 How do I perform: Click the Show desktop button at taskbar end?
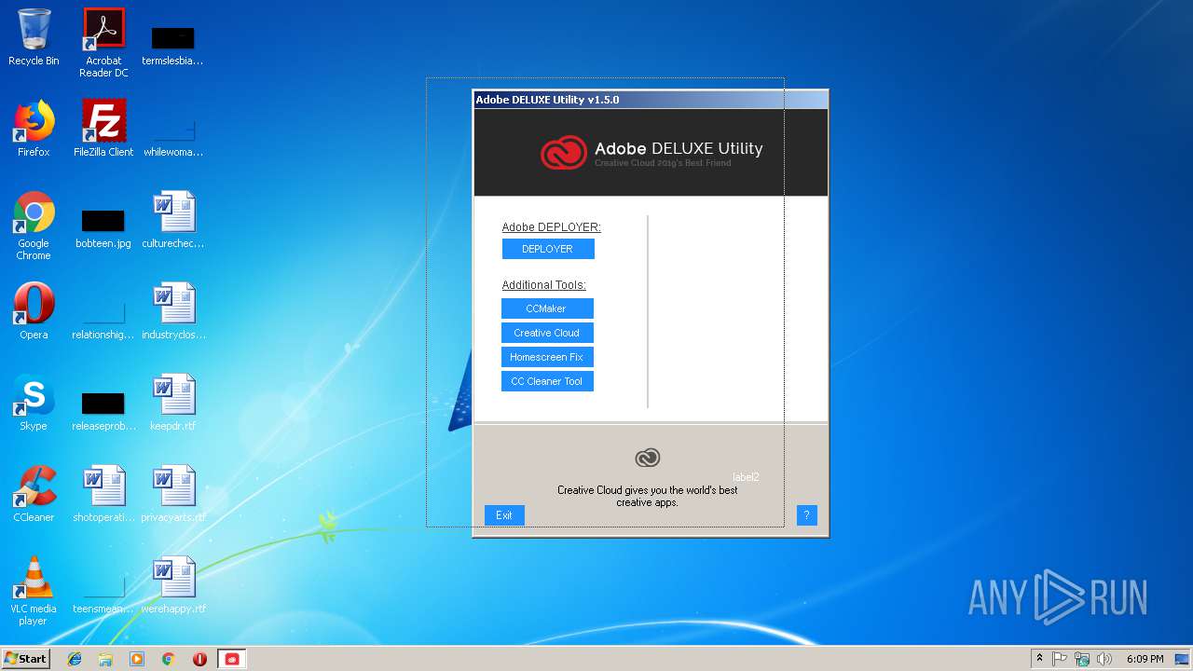pyautogui.click(x=1183, y=659)
